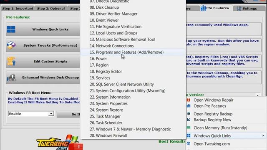Viewport: 267px width, 150px height.
Task: Select 21. System Configuration Utility (Msconfig)
Action: pos(133,91)
